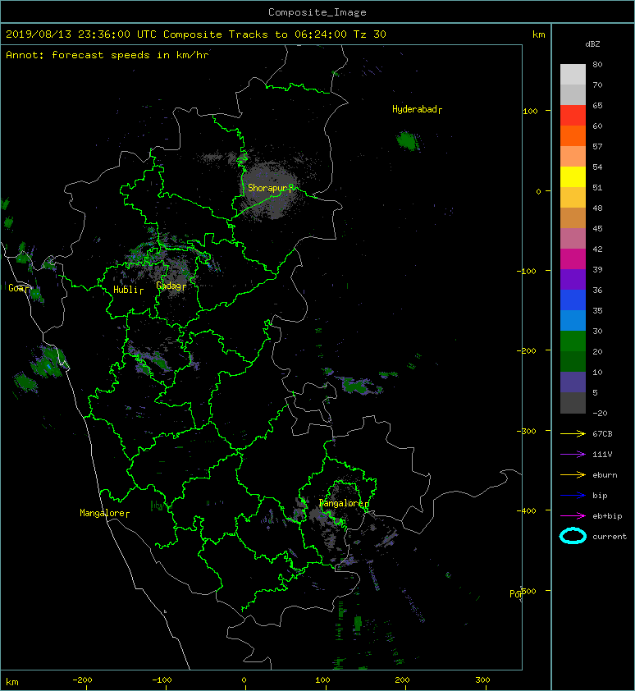
Task: Click the 65 dBZ red color swatch
Action: (573, 116)
